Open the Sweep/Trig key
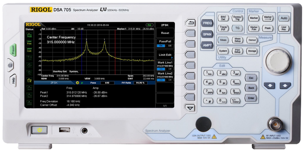 238,18
